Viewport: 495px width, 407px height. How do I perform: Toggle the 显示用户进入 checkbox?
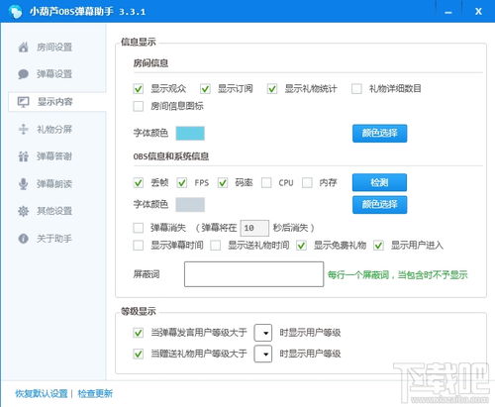(378, 246)
